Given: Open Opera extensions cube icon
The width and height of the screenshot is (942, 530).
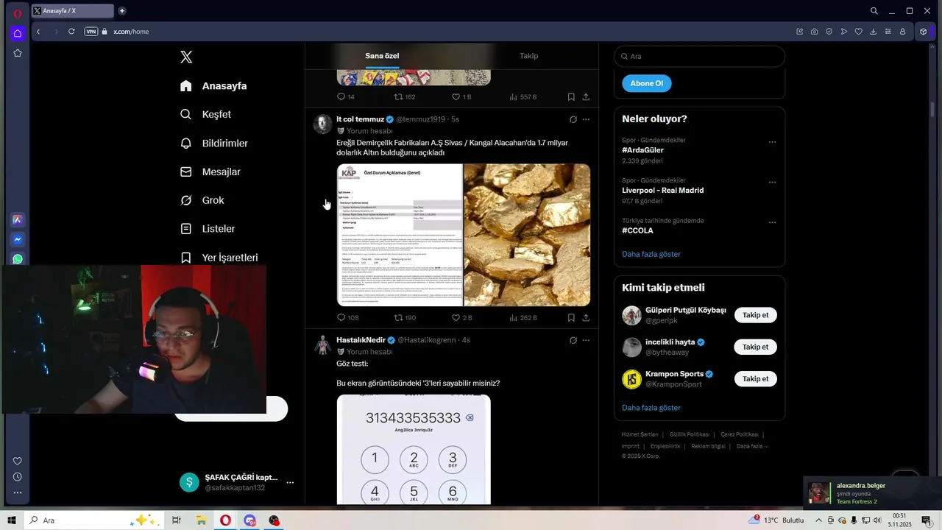Looking at the screenshot, I should (x=924, y=32).
